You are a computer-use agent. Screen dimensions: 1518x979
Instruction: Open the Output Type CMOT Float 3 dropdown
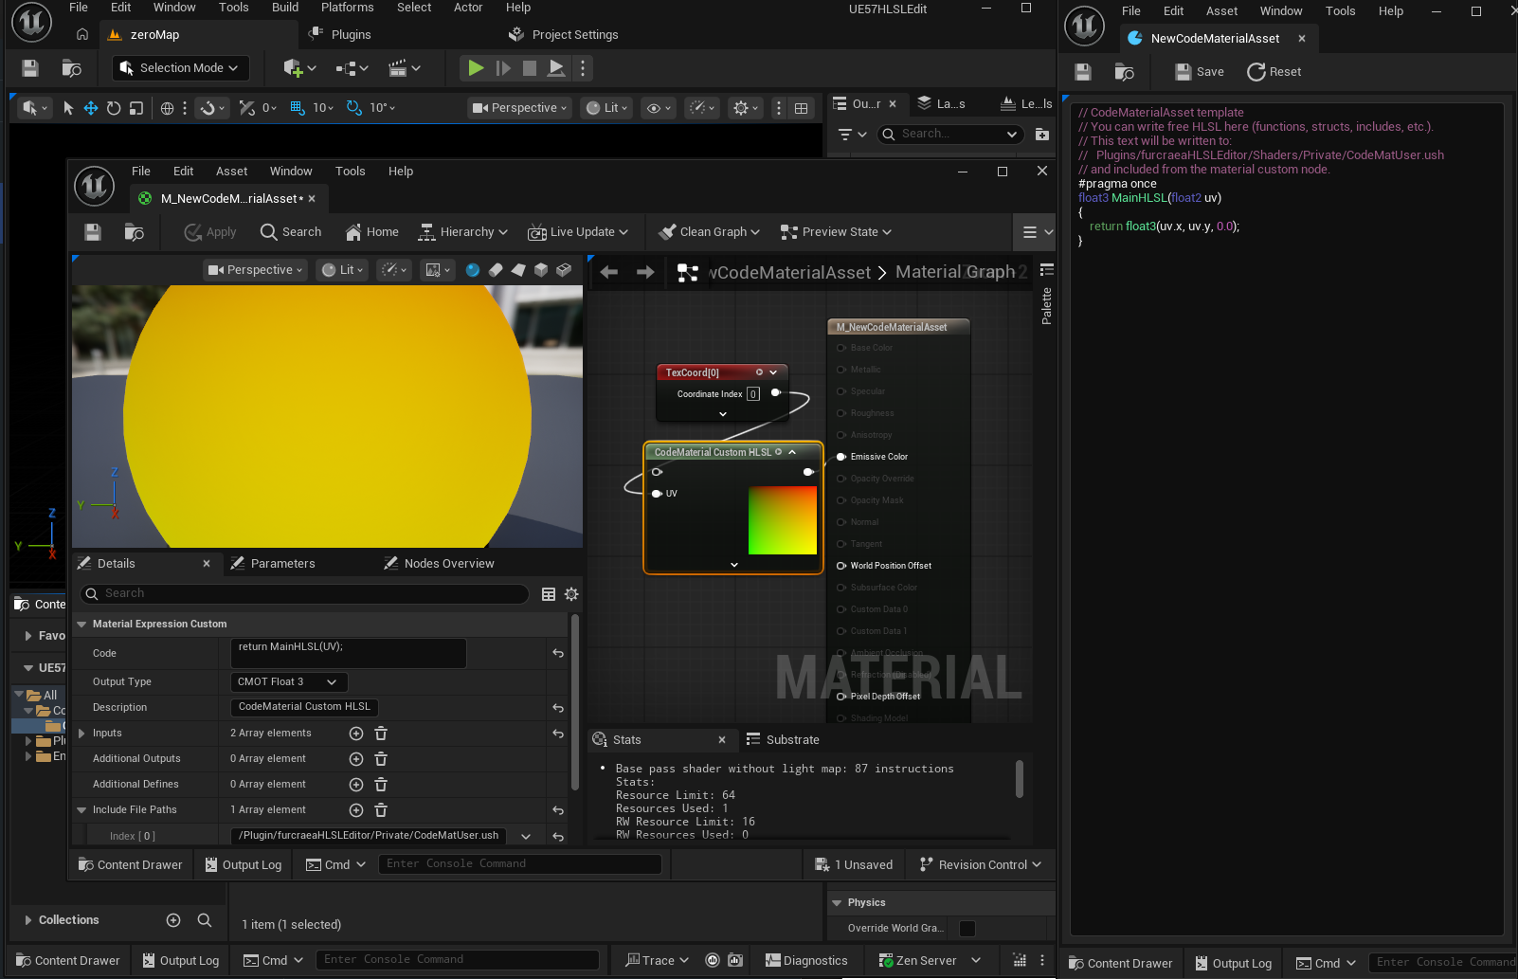tap(289, 682)
